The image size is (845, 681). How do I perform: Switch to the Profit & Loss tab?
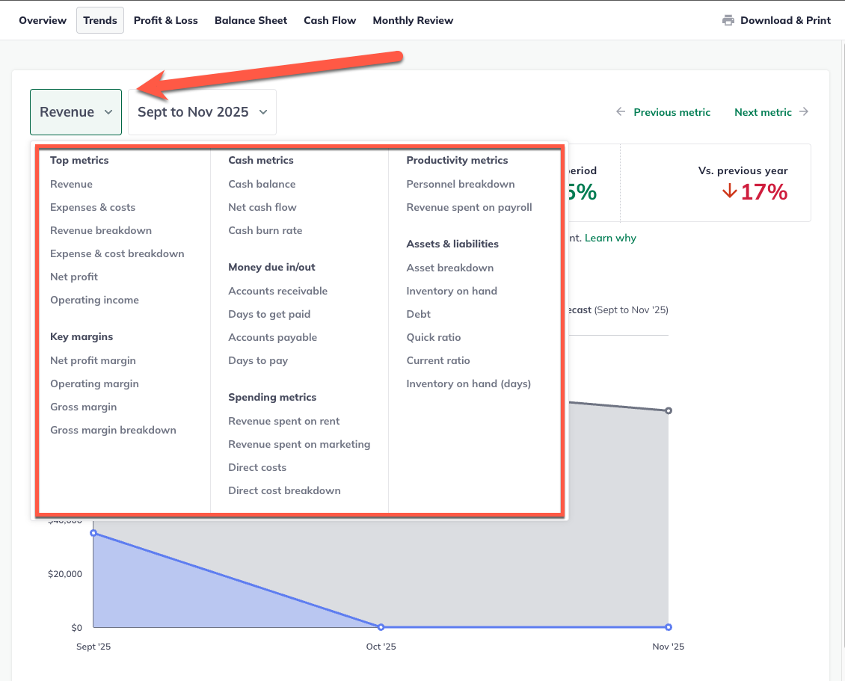(x=165, y=20)
